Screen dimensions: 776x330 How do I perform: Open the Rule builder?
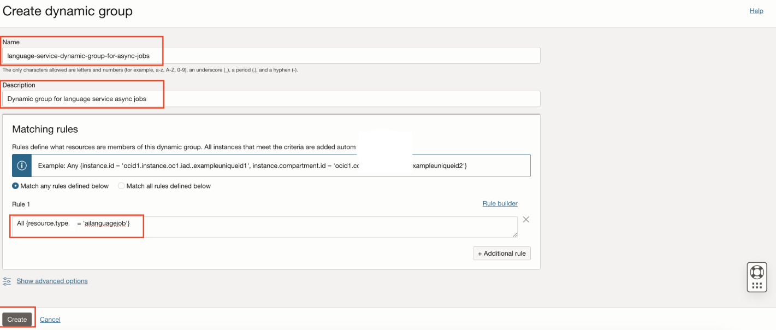[x=500, y=203]
